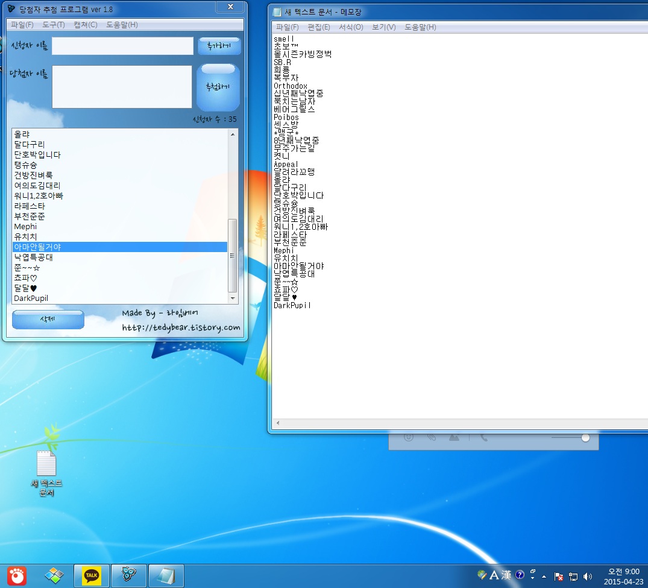Click Notepad's horizontal scroll left arrow
Image resolution: width=648 pixels, height=588 pixels.
pos(278,423)
